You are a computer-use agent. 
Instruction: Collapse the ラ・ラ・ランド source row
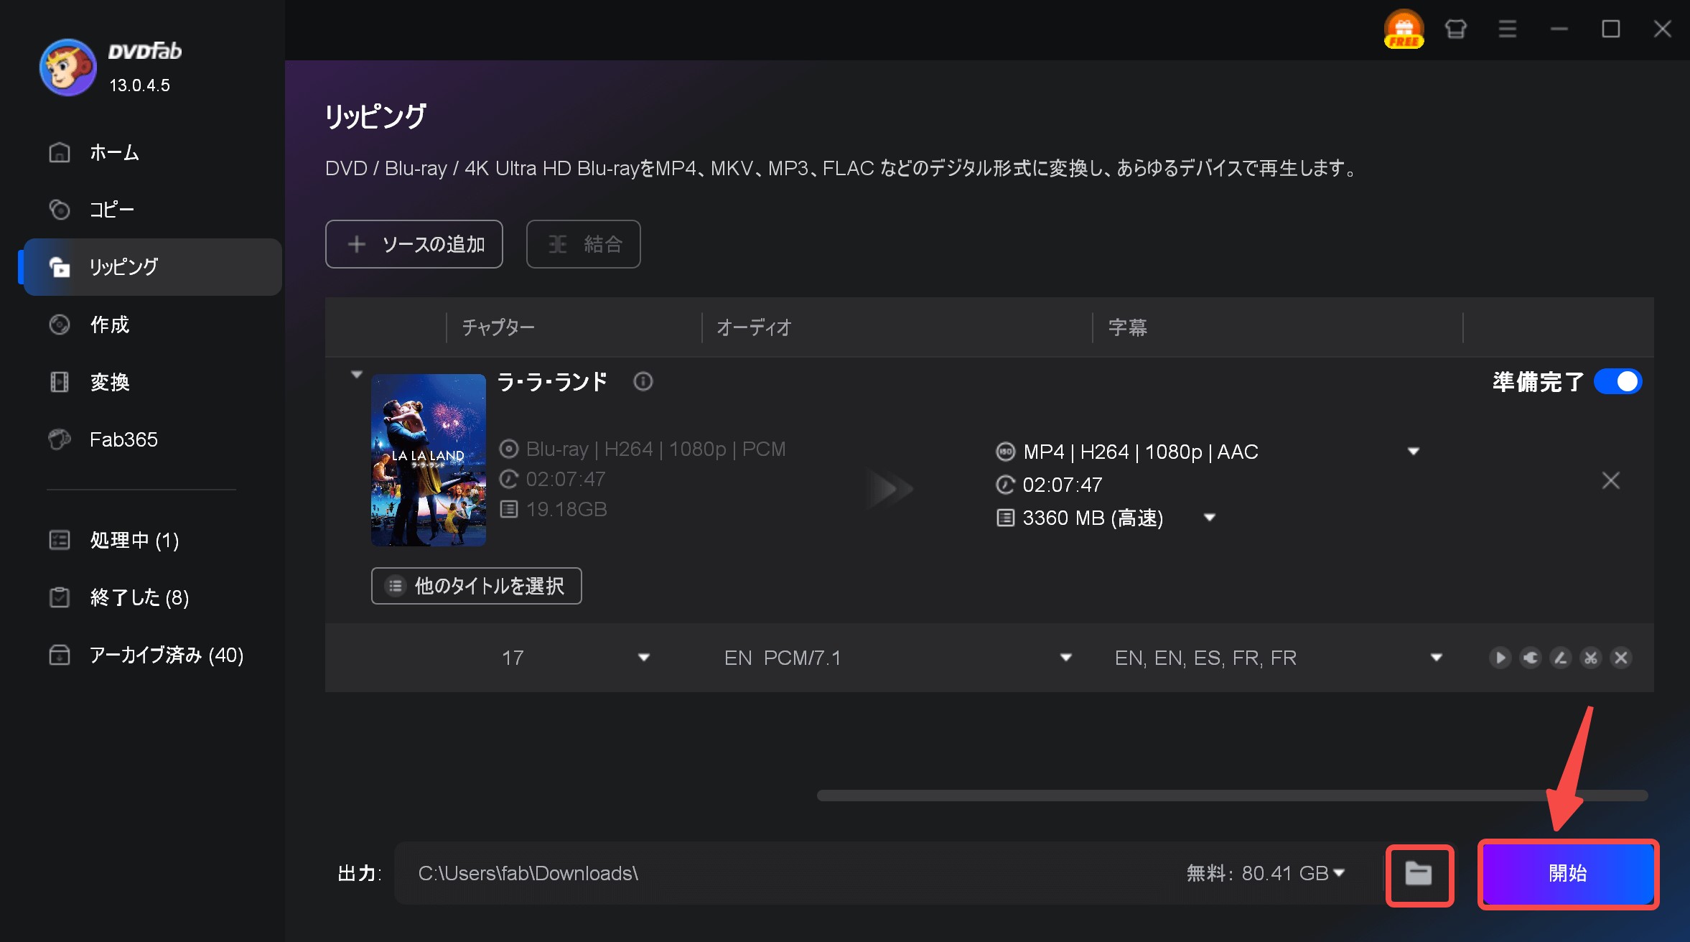pyautogui.click(x=357, y=374)
